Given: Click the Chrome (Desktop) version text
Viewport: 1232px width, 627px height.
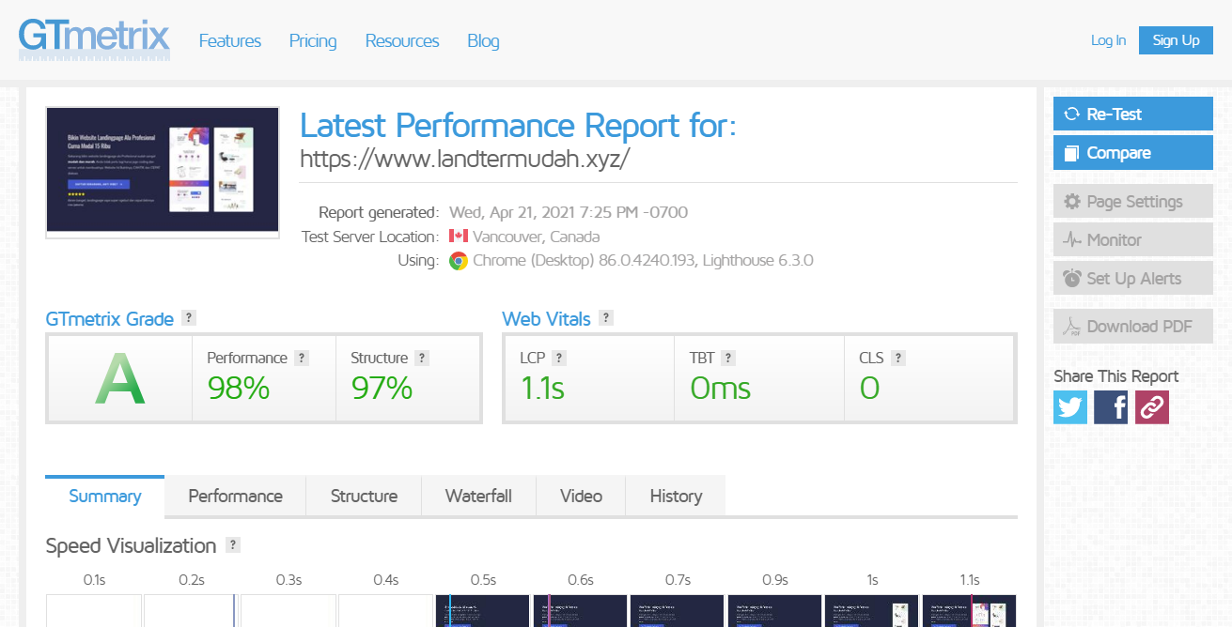Looking at the screenshot, I should click(643, 261).
